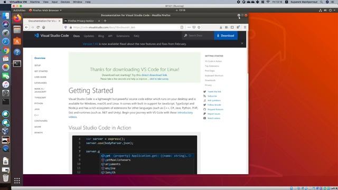Open Firefox hamburger menu
338x190 pixels.
(x=245, y=27)
